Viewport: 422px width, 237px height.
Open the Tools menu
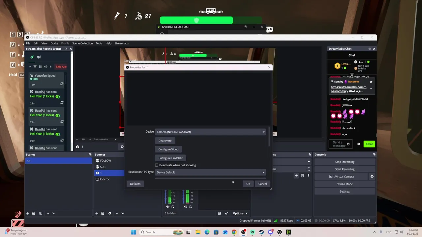[99, 43]
